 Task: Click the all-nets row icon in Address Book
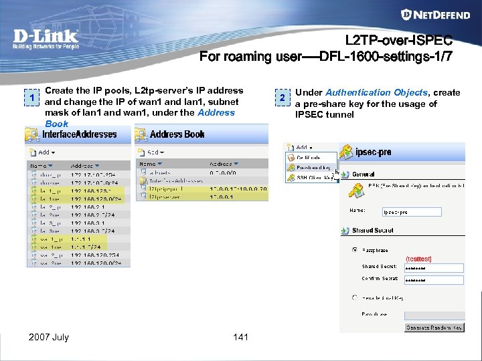click(143, 172)
